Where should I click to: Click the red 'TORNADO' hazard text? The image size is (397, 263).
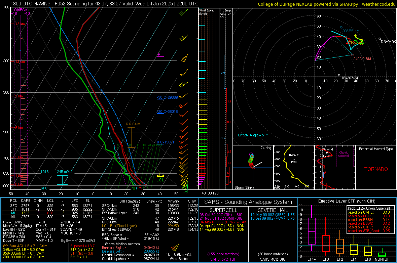tap(376, 169)
